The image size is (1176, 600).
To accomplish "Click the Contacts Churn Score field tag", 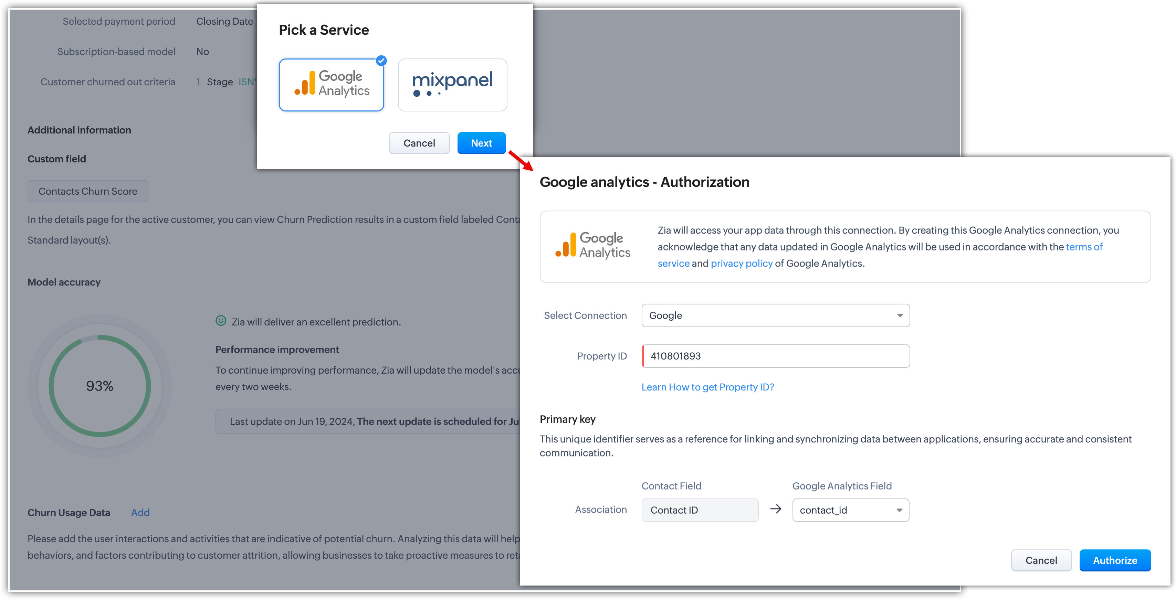I will pyautogui.click(x=88, y=191).
